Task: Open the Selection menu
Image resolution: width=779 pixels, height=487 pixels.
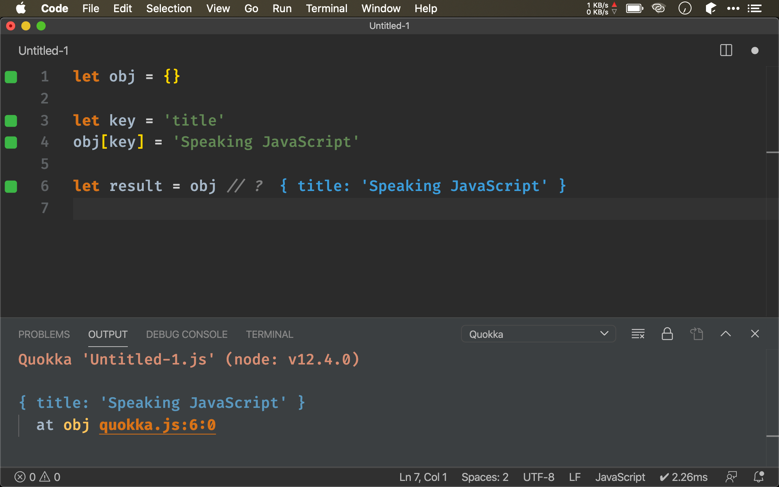Action: [169, 8]
